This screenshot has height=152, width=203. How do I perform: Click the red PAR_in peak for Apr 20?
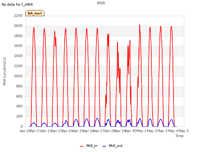pos(34,28)
